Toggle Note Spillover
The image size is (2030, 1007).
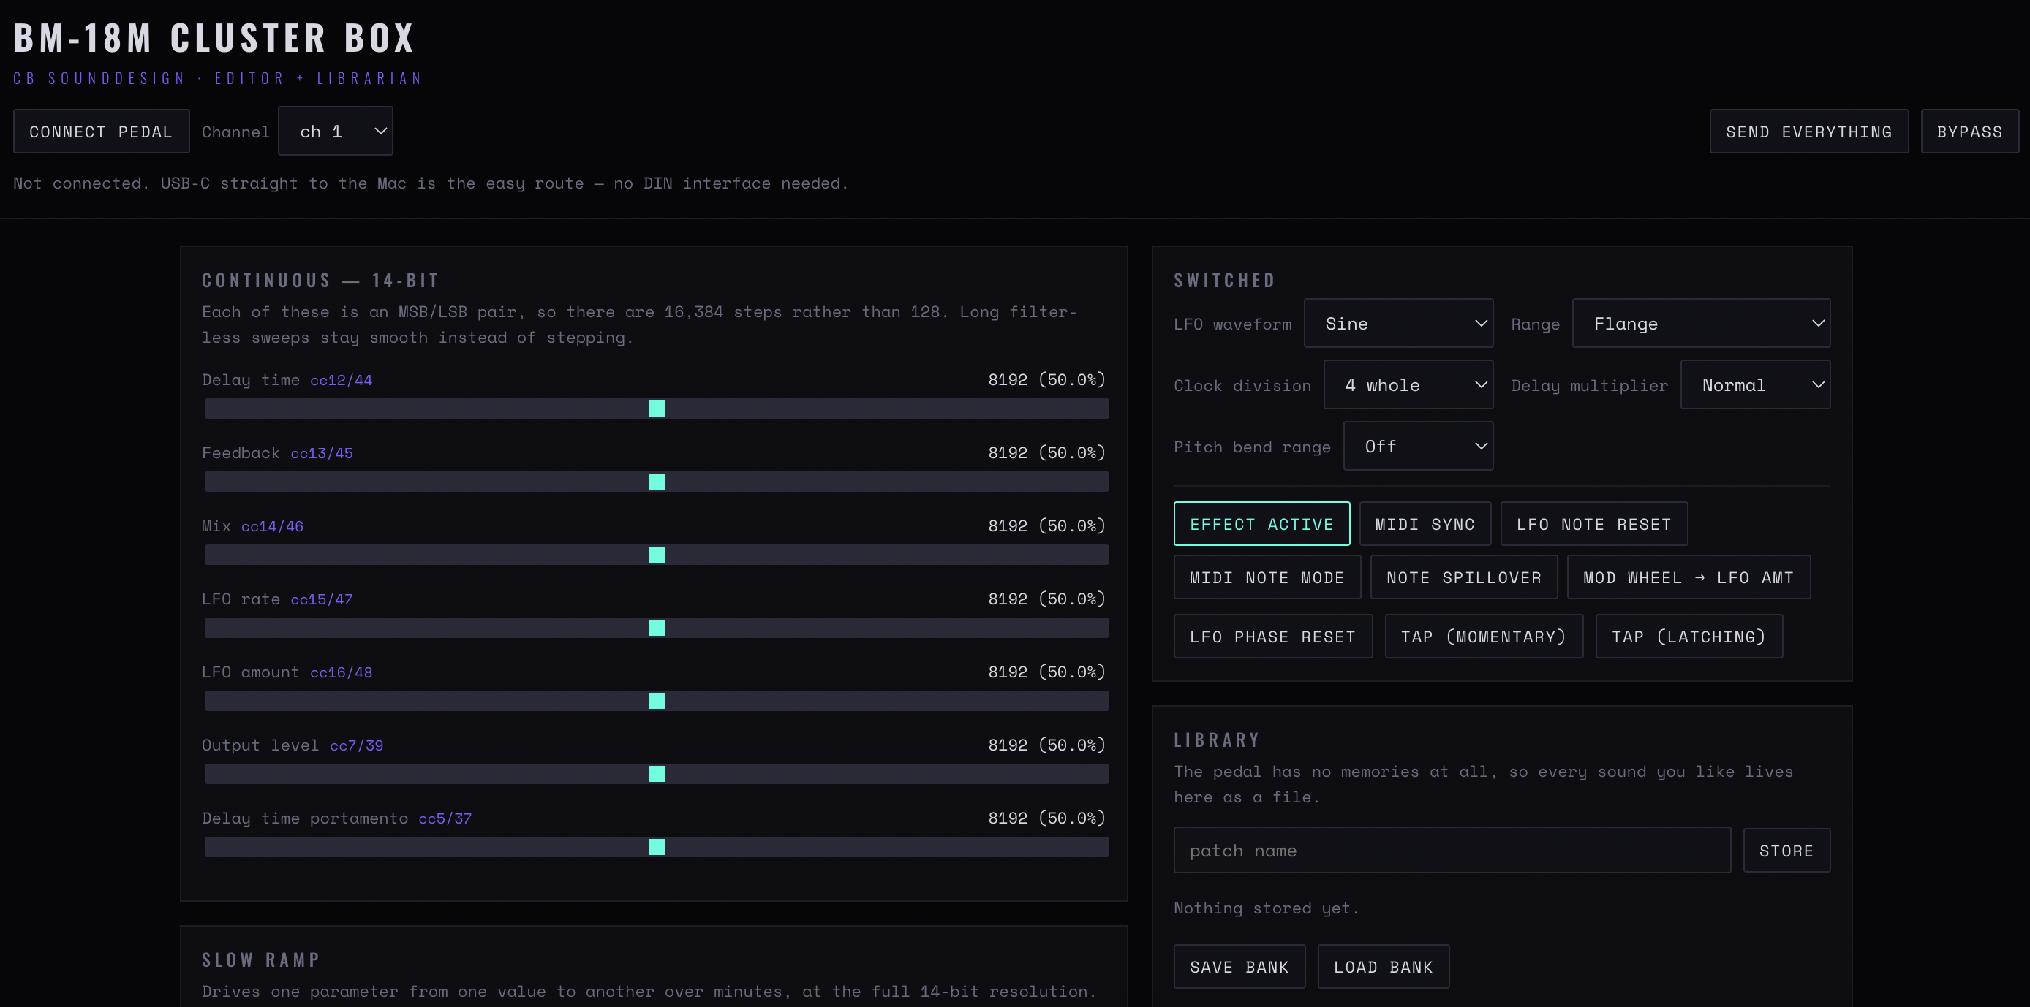1463,578
